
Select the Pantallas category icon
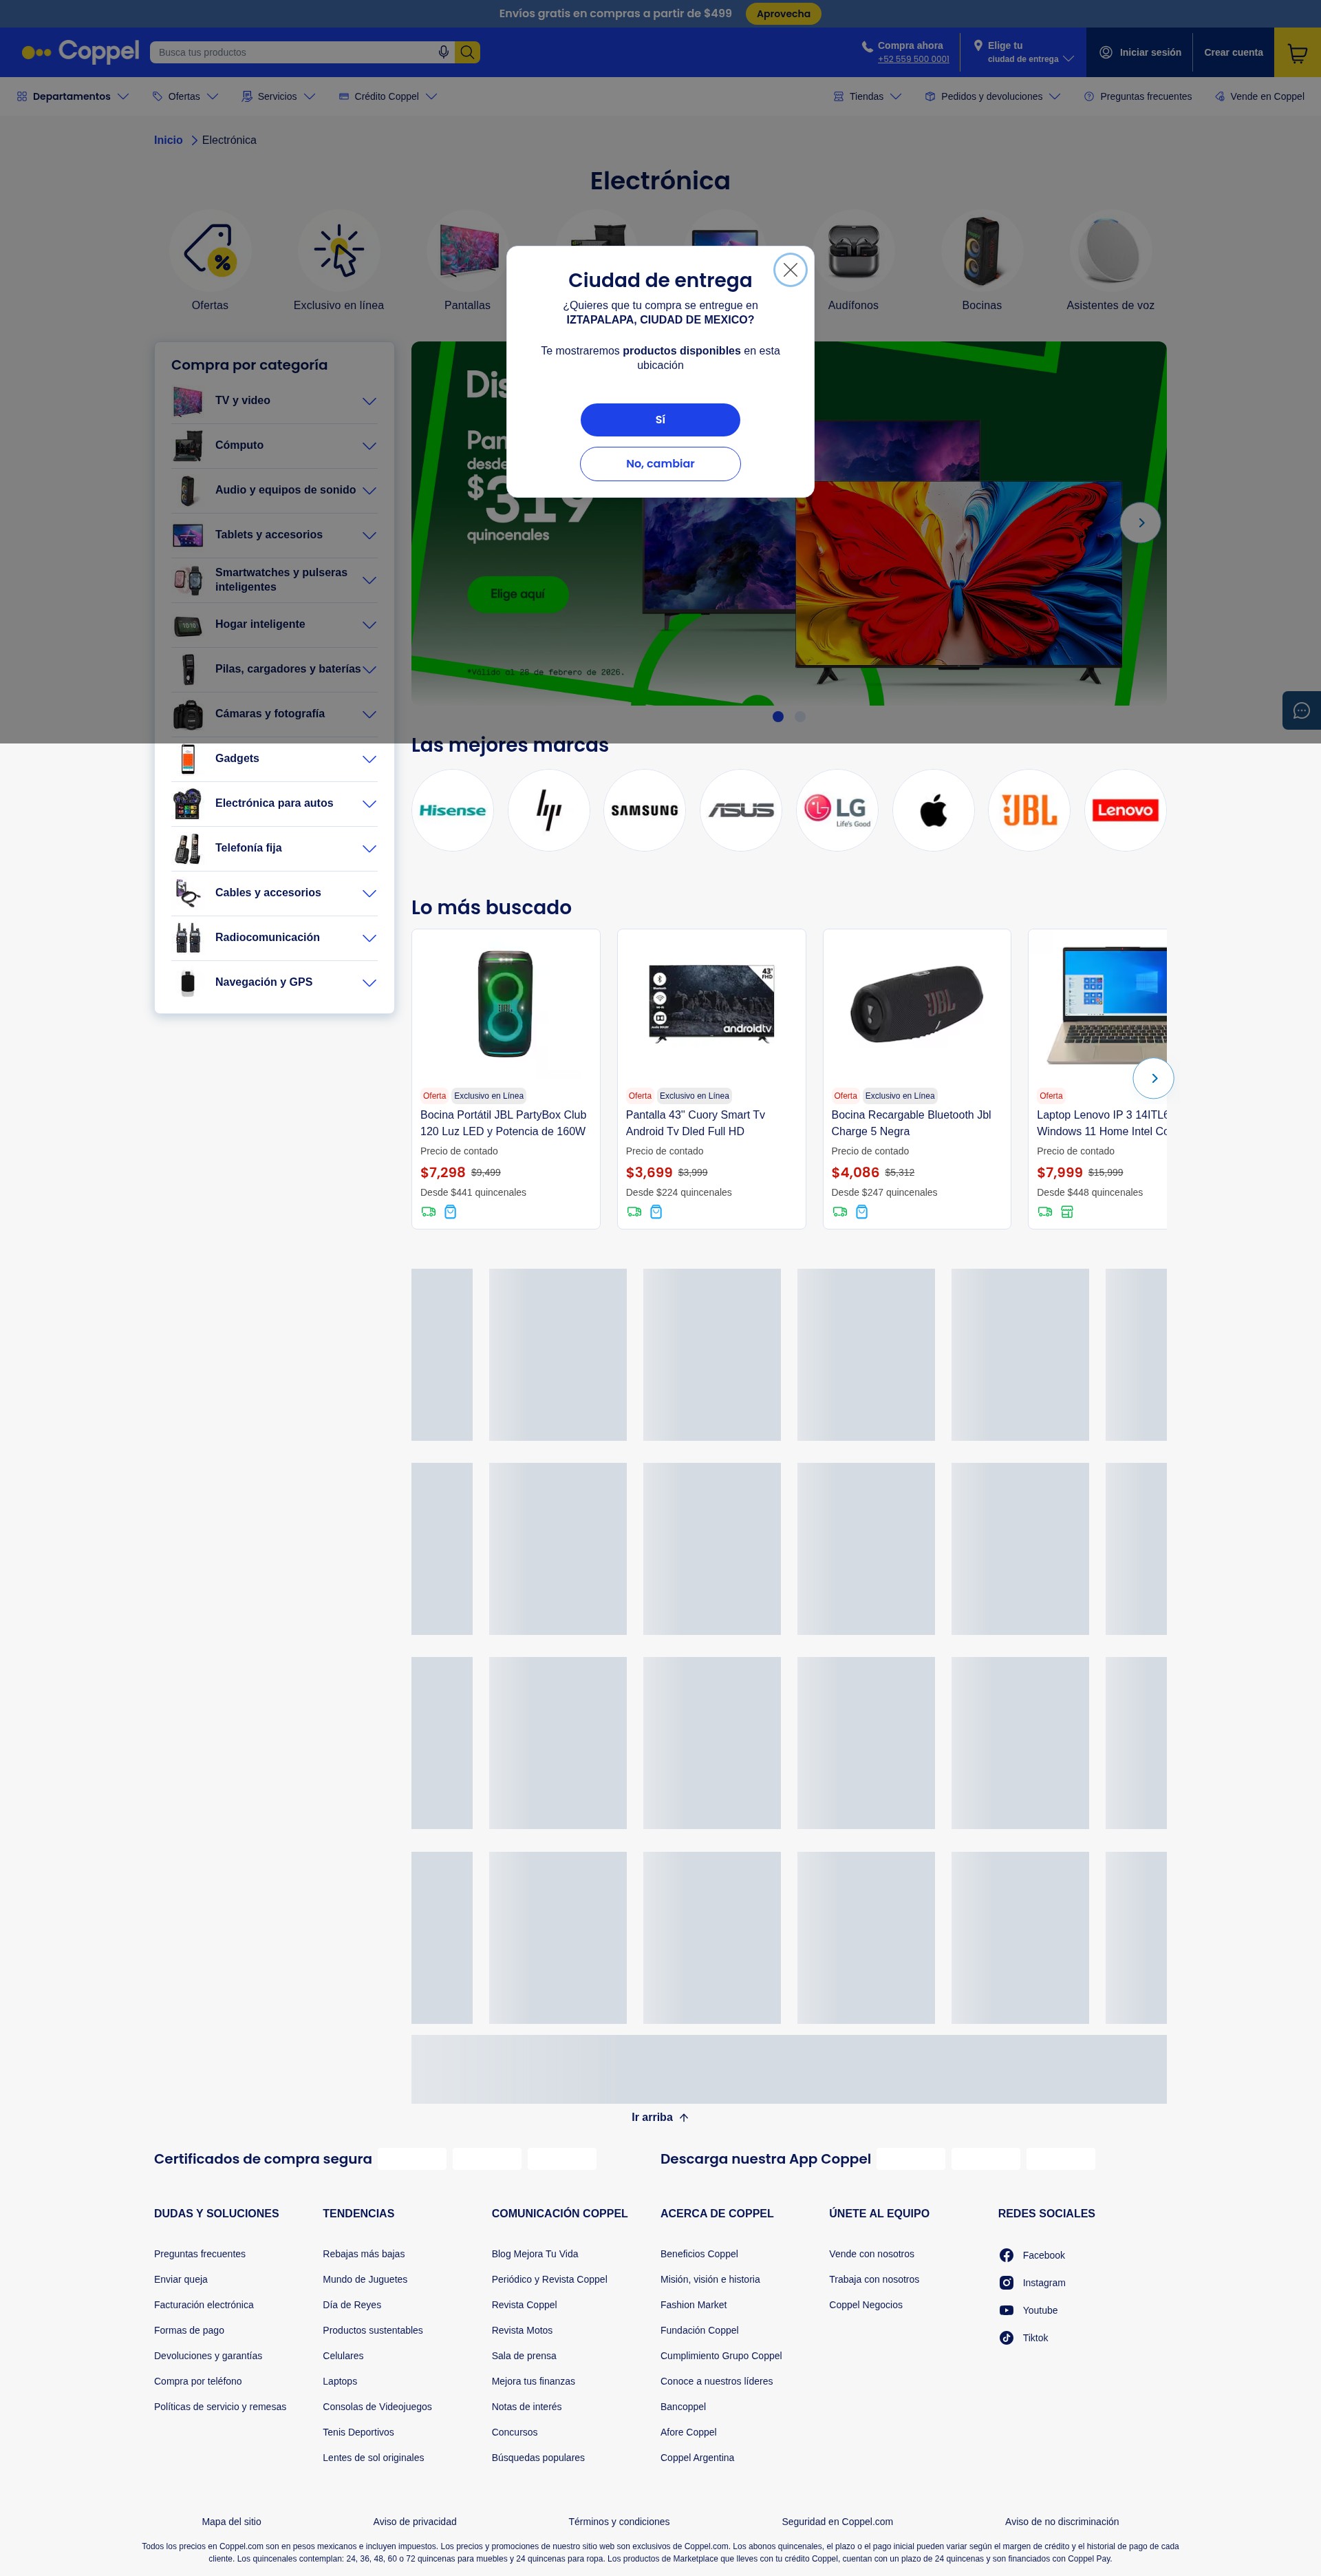[468, 250]
